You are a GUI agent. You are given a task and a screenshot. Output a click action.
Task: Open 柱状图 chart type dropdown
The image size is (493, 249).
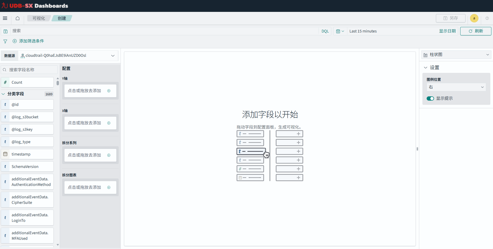point(456,55)
